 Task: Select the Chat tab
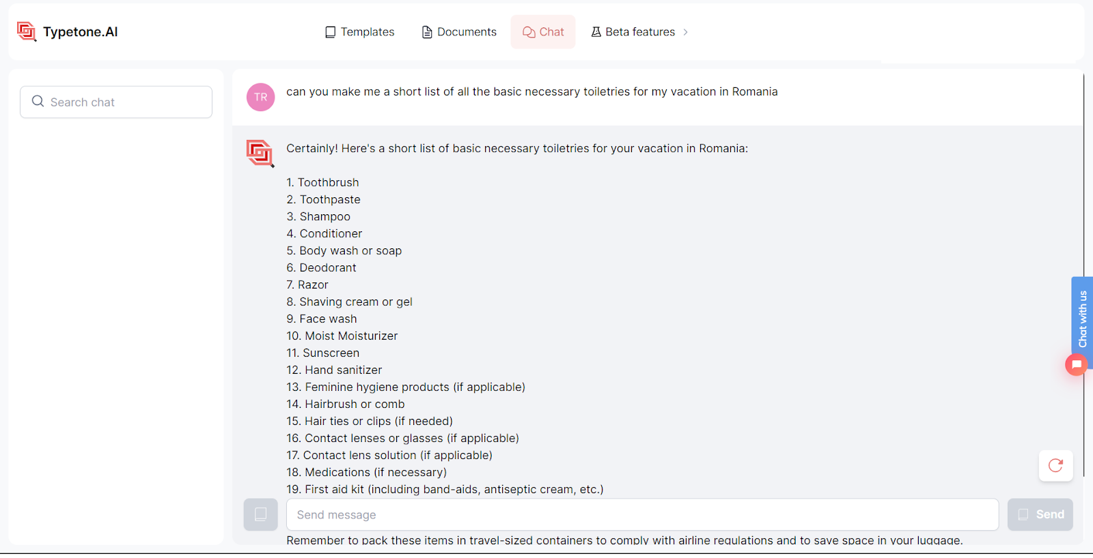[543, 32]
